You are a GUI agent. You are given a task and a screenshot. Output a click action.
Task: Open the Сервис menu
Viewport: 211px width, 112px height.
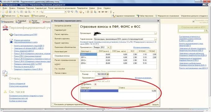pos(92,8)
